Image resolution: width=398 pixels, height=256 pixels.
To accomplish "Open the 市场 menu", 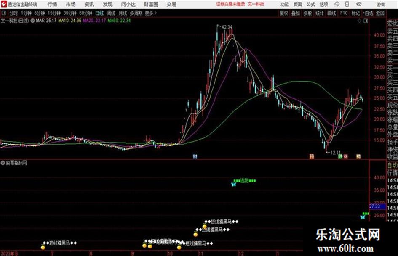I will pos(71,4).
